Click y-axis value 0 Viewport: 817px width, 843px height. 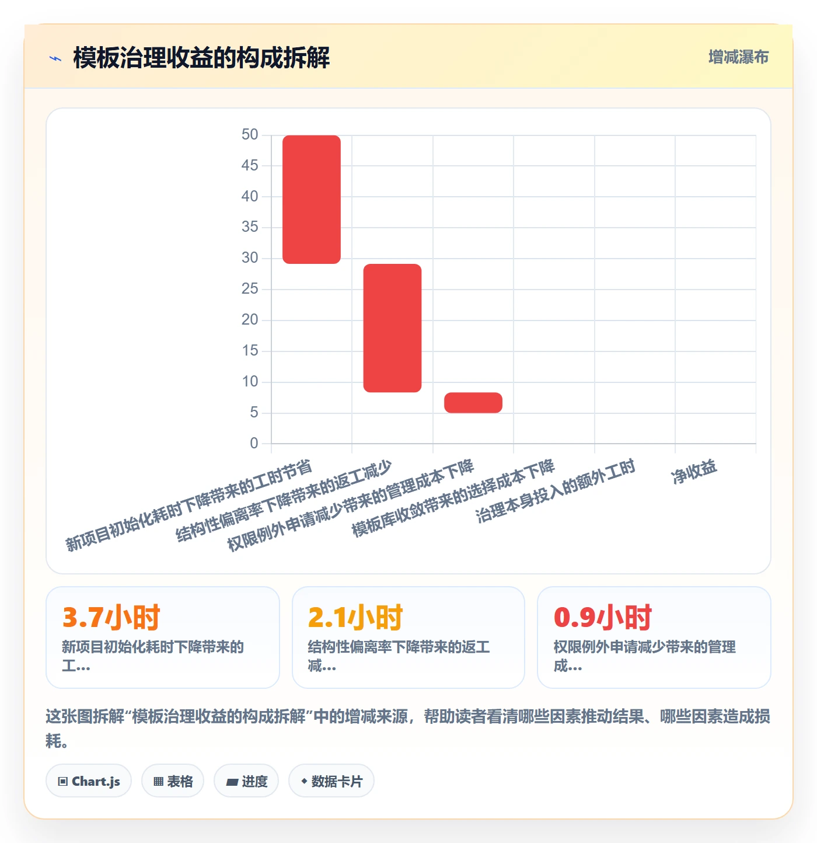(x=254, y=444)
